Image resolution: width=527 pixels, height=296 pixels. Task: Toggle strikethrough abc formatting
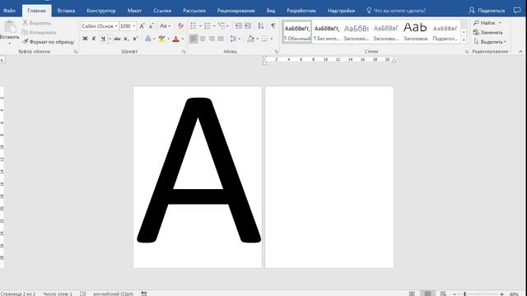pos(117,39)
